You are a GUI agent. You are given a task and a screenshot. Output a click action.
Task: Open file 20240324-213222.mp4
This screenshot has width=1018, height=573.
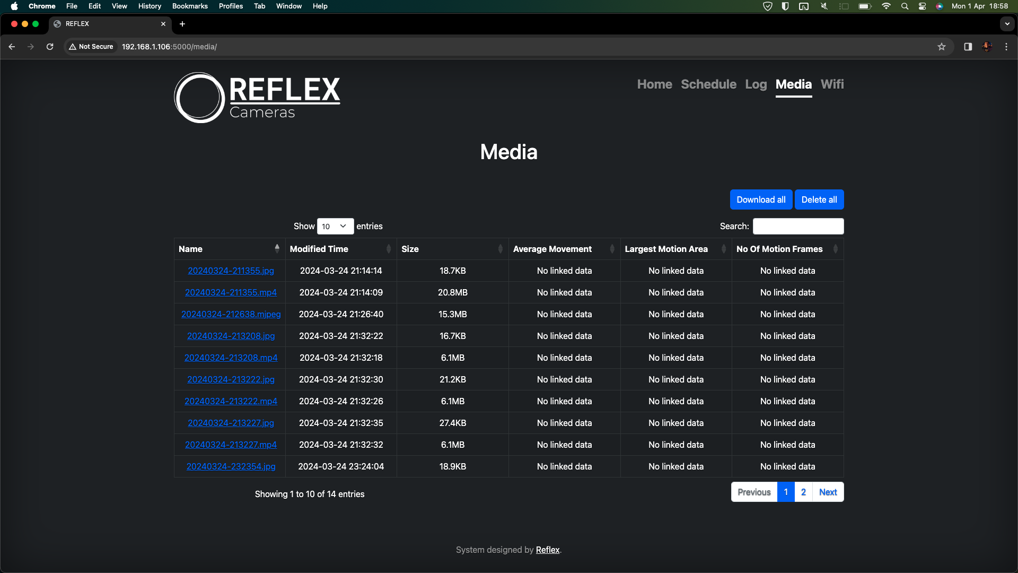[231, 401]
